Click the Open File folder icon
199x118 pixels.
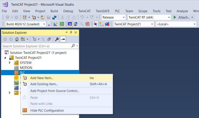43,17
